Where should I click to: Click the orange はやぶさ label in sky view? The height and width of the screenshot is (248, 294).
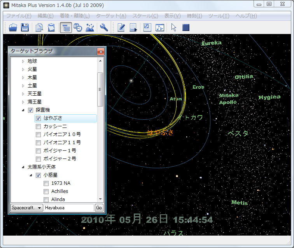(x=160, y=133)
